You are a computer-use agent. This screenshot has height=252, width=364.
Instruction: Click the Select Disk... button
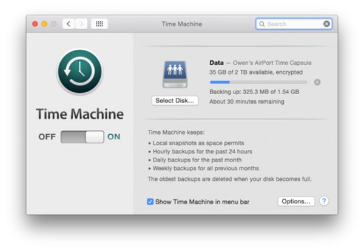tap(175, 101)
